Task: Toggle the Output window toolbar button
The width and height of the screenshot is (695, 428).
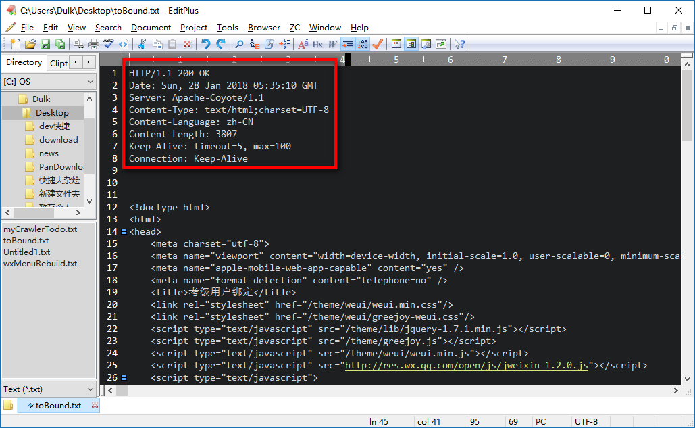Action: click(426, 44)
